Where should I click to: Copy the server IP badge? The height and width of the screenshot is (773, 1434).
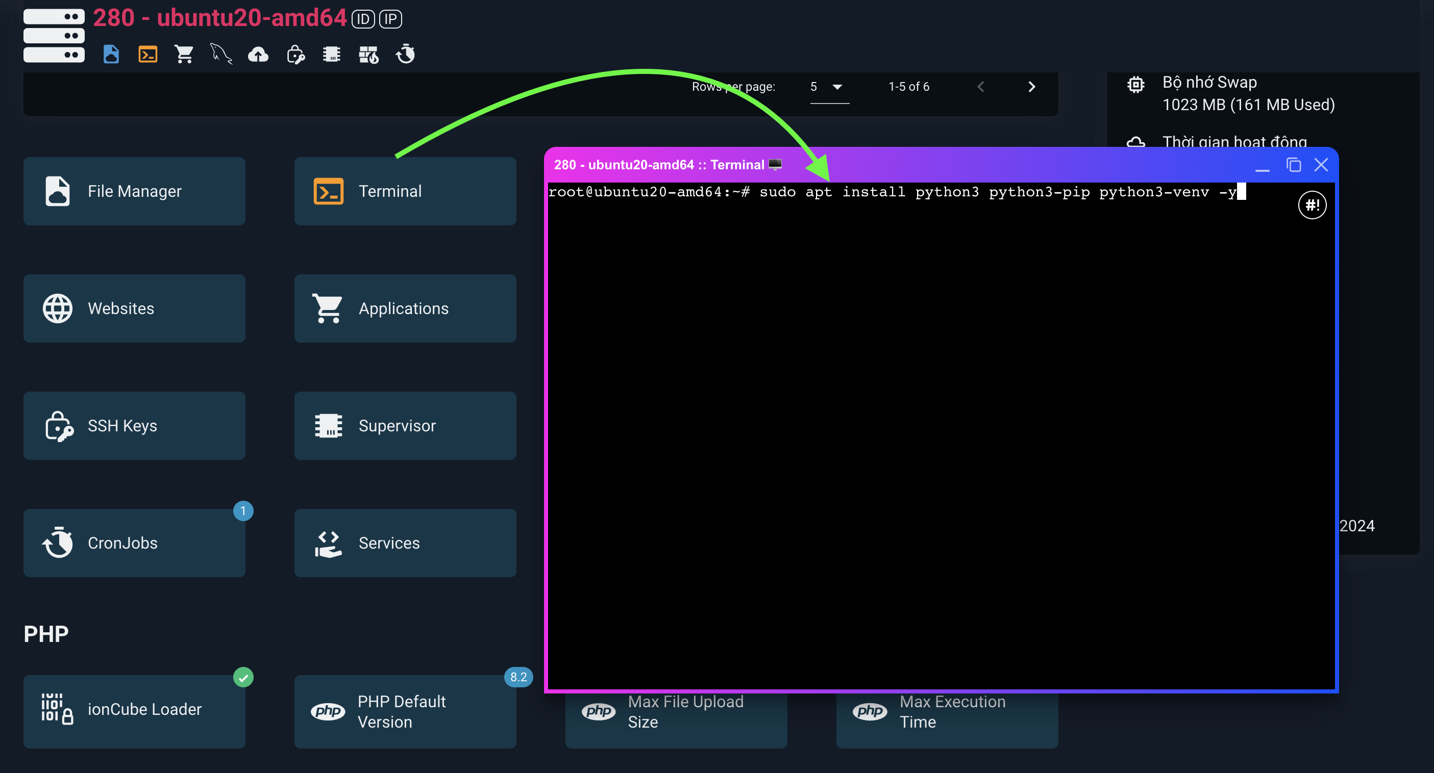(x=390, y=19)
